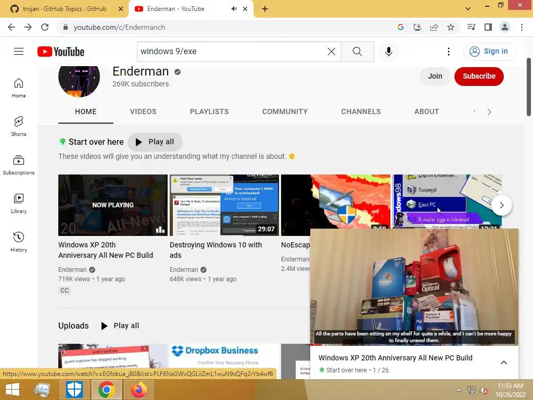
Task: Open the 15 easter eggs in Windows thumbnail
Action: [x=447, y=202]
